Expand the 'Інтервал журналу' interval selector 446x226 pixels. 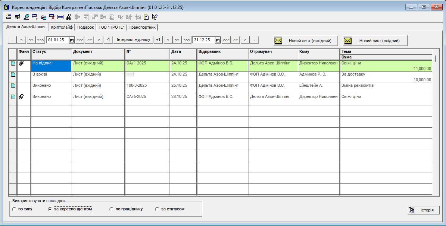coord(133,40)
